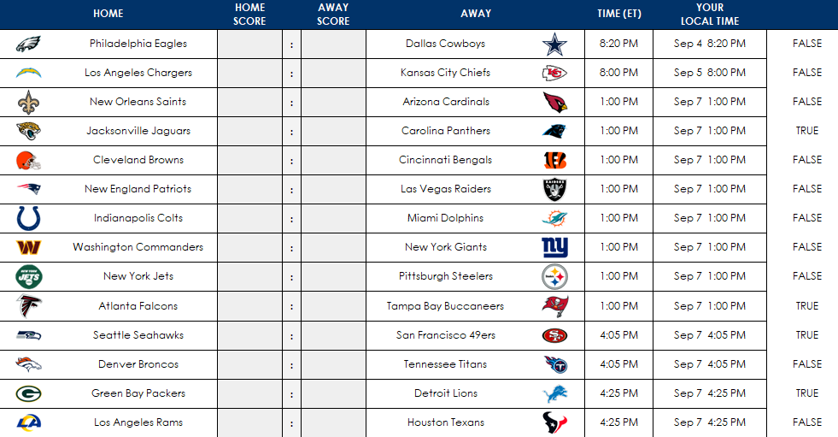This screenshot has width=838, height=437.
Task: Select the Rams local time cell
Action: click(709, 422)
